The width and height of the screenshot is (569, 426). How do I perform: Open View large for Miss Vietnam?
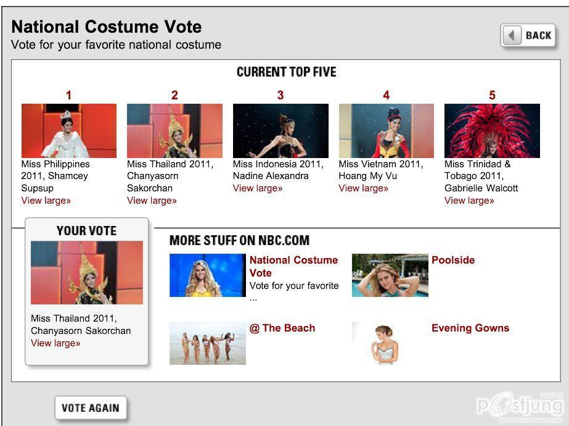tap(364, 188)
